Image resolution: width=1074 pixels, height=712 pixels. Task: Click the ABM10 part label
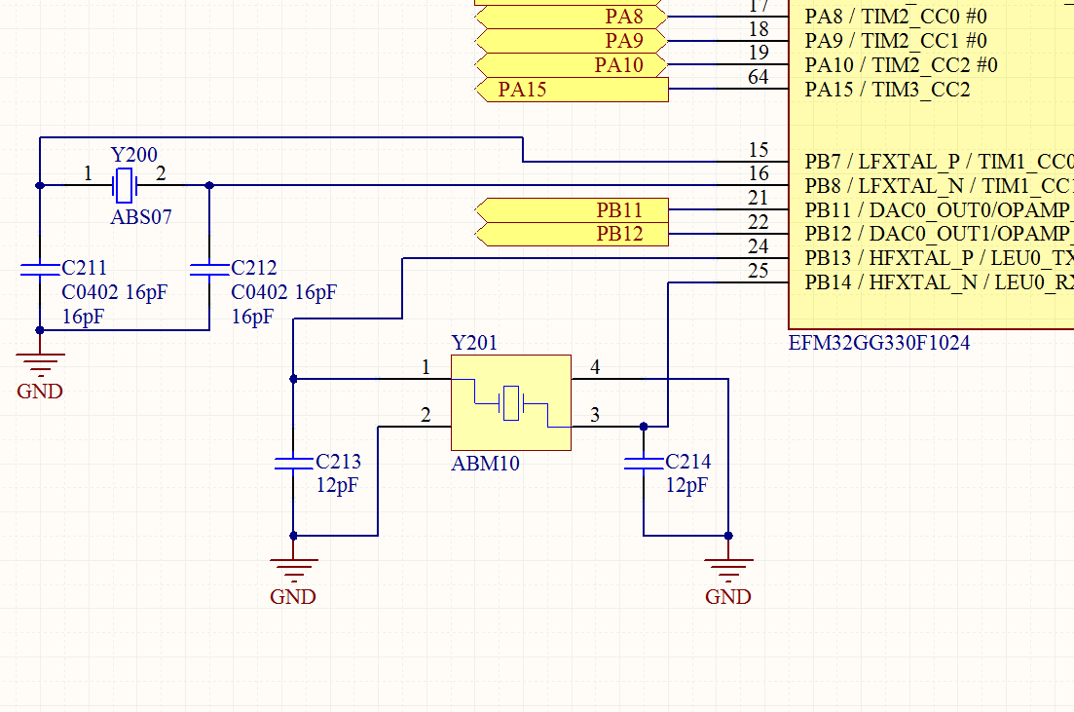click(486, 464)
